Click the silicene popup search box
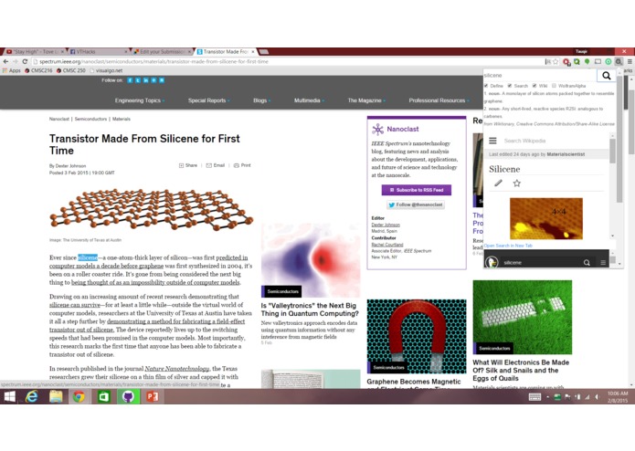This screenshot has height=451, width=635. click(540, 76)
